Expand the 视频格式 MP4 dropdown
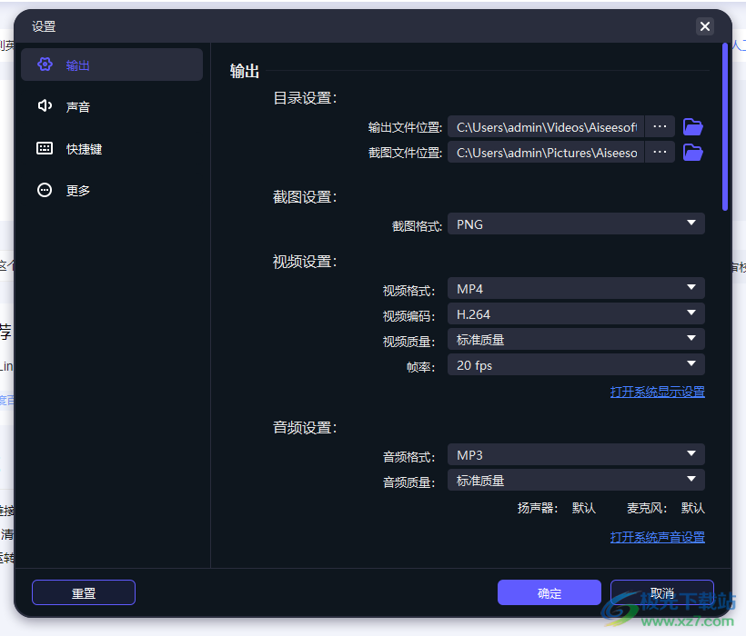Screen dimensions: 746x636 pos(575,288)
